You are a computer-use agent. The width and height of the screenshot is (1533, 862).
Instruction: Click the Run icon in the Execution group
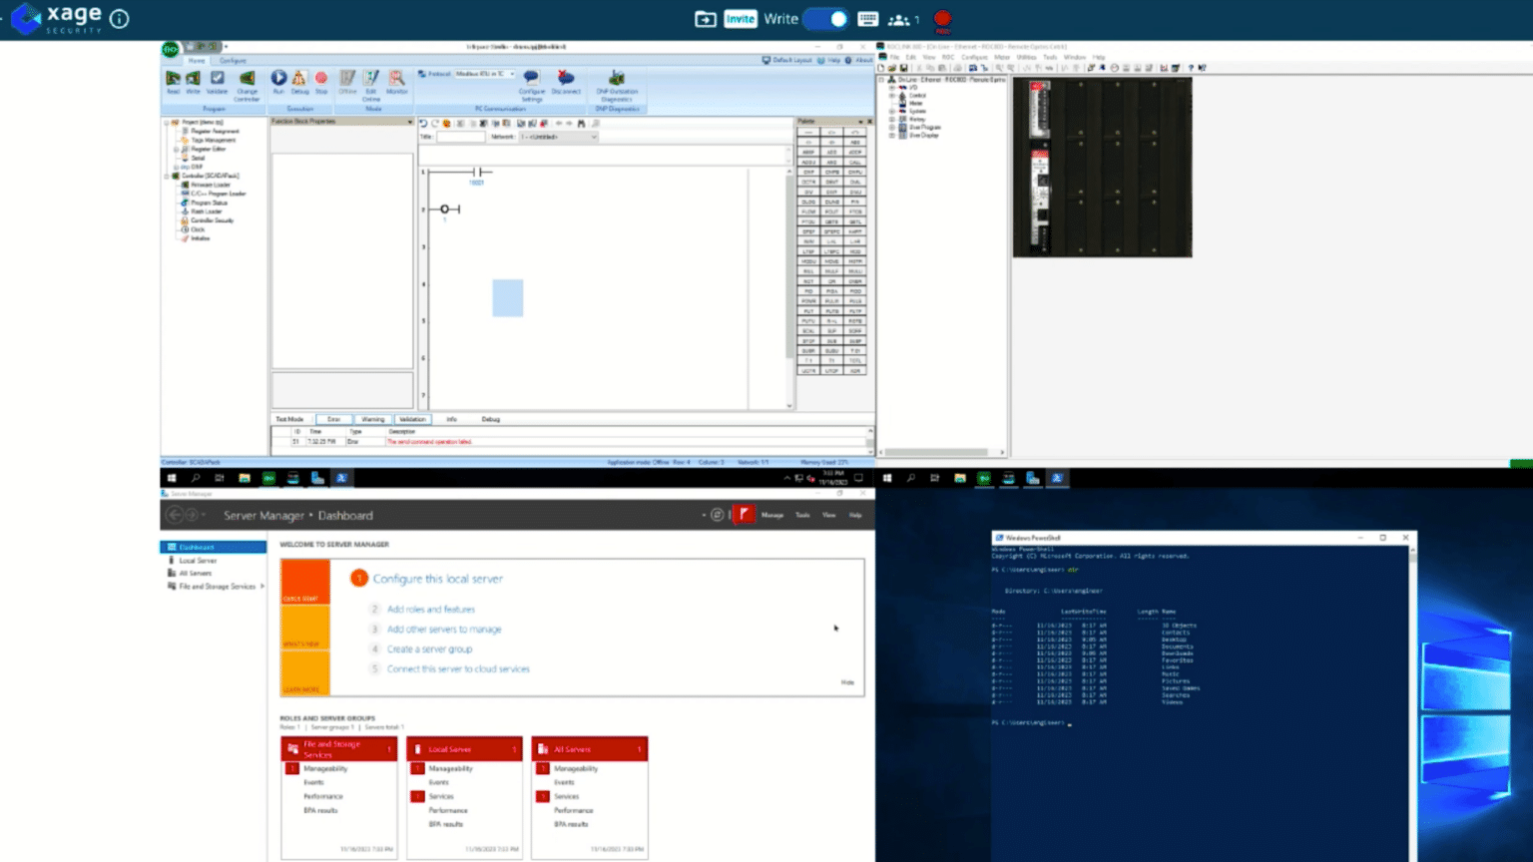278,78
